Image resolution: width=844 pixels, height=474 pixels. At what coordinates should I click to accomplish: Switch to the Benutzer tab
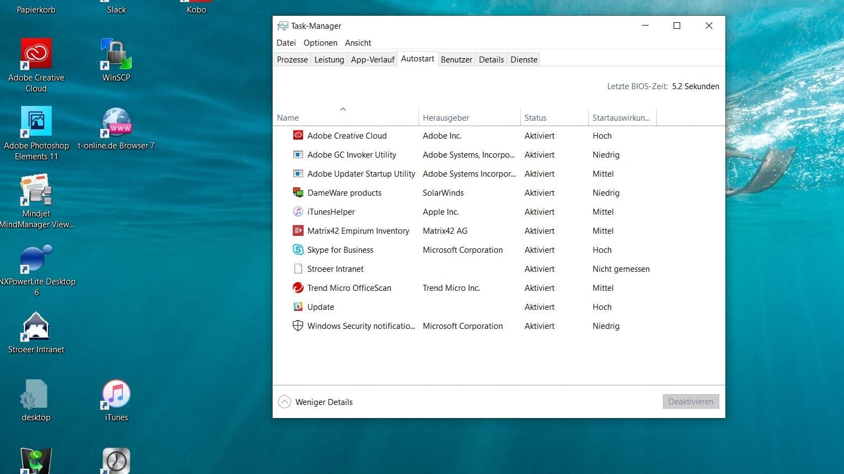[457, 60]
